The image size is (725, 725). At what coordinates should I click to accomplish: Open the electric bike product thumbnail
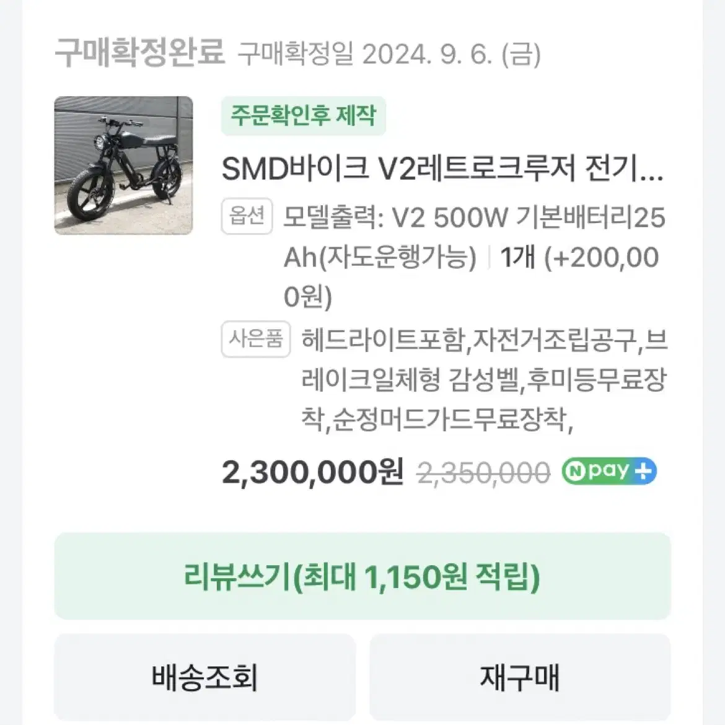point(123,165)
